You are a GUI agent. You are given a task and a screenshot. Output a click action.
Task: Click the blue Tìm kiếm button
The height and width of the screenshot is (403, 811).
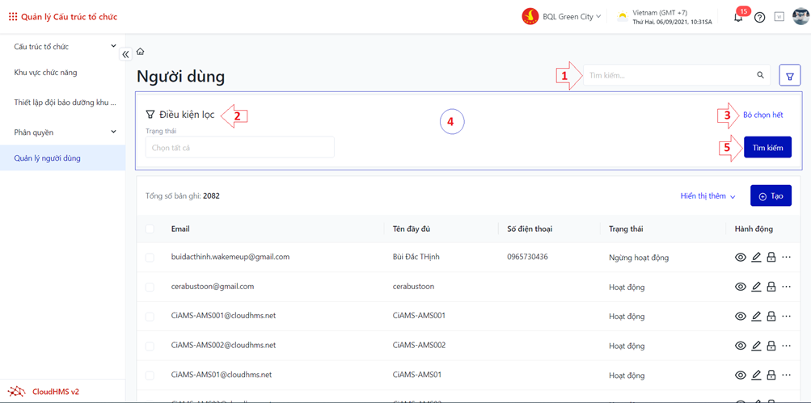click(767, 148)
